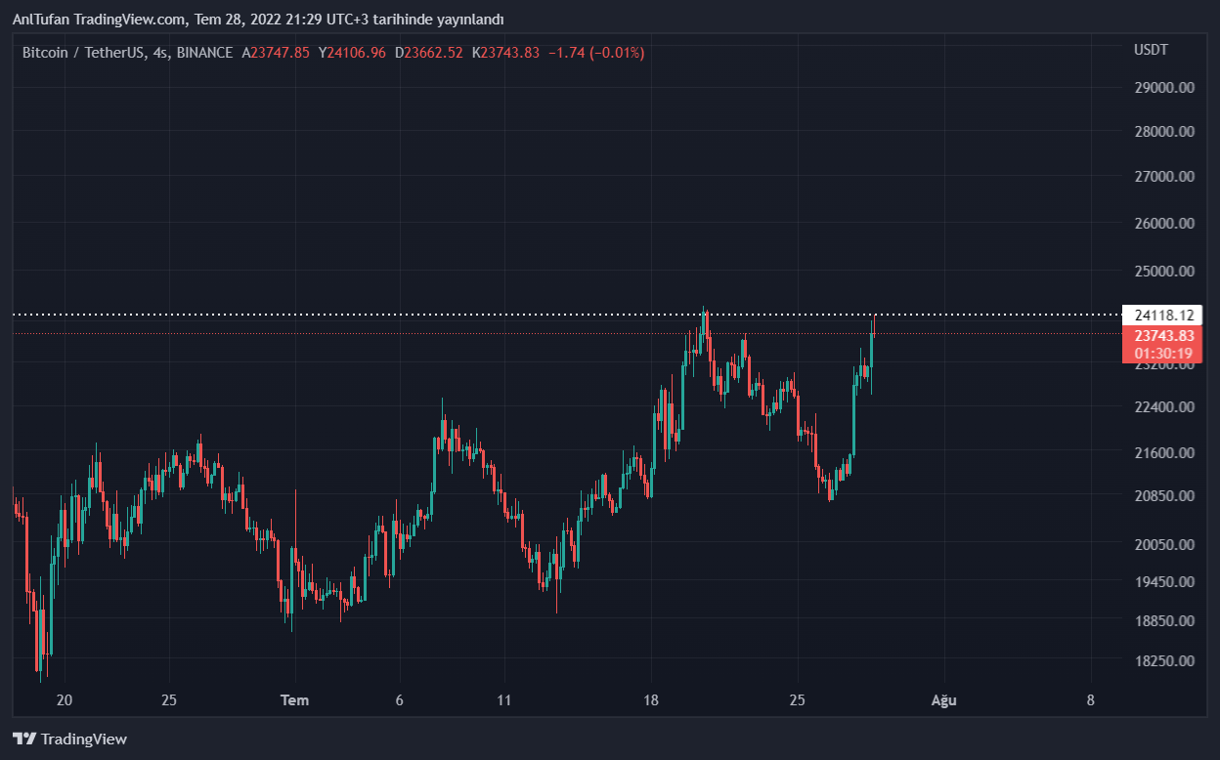Click the open value A23747.85

click(x=276, y=53)
